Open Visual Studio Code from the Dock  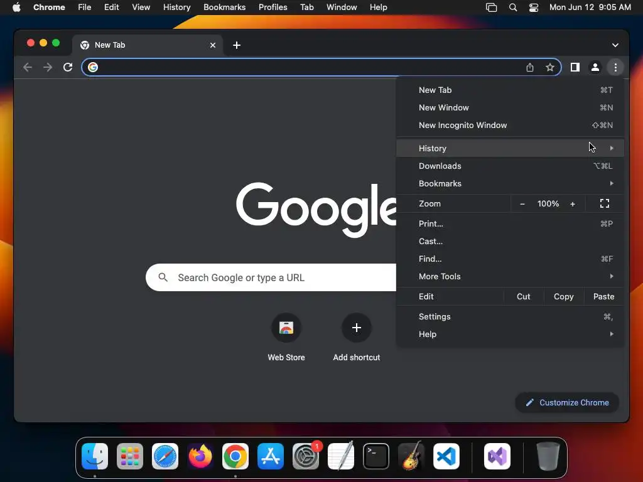point(446,456)
